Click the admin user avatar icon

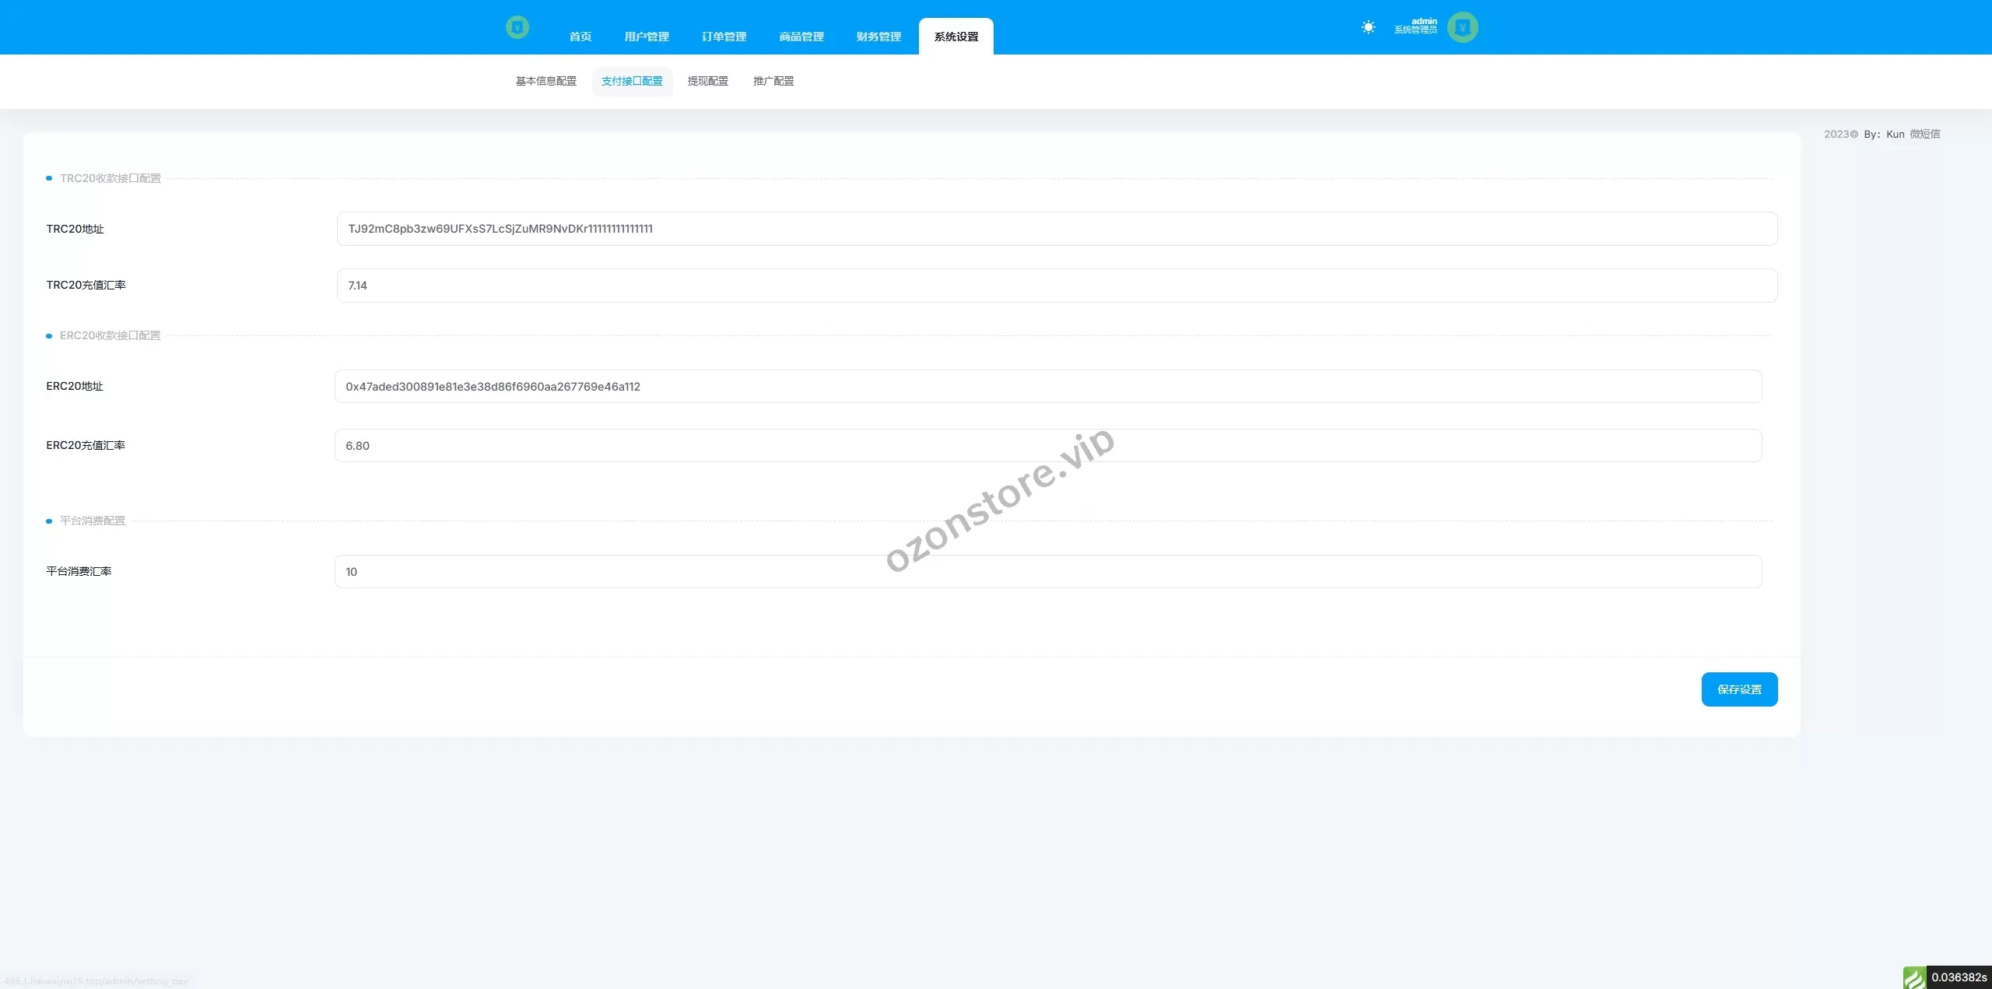tap(1462, 27)
